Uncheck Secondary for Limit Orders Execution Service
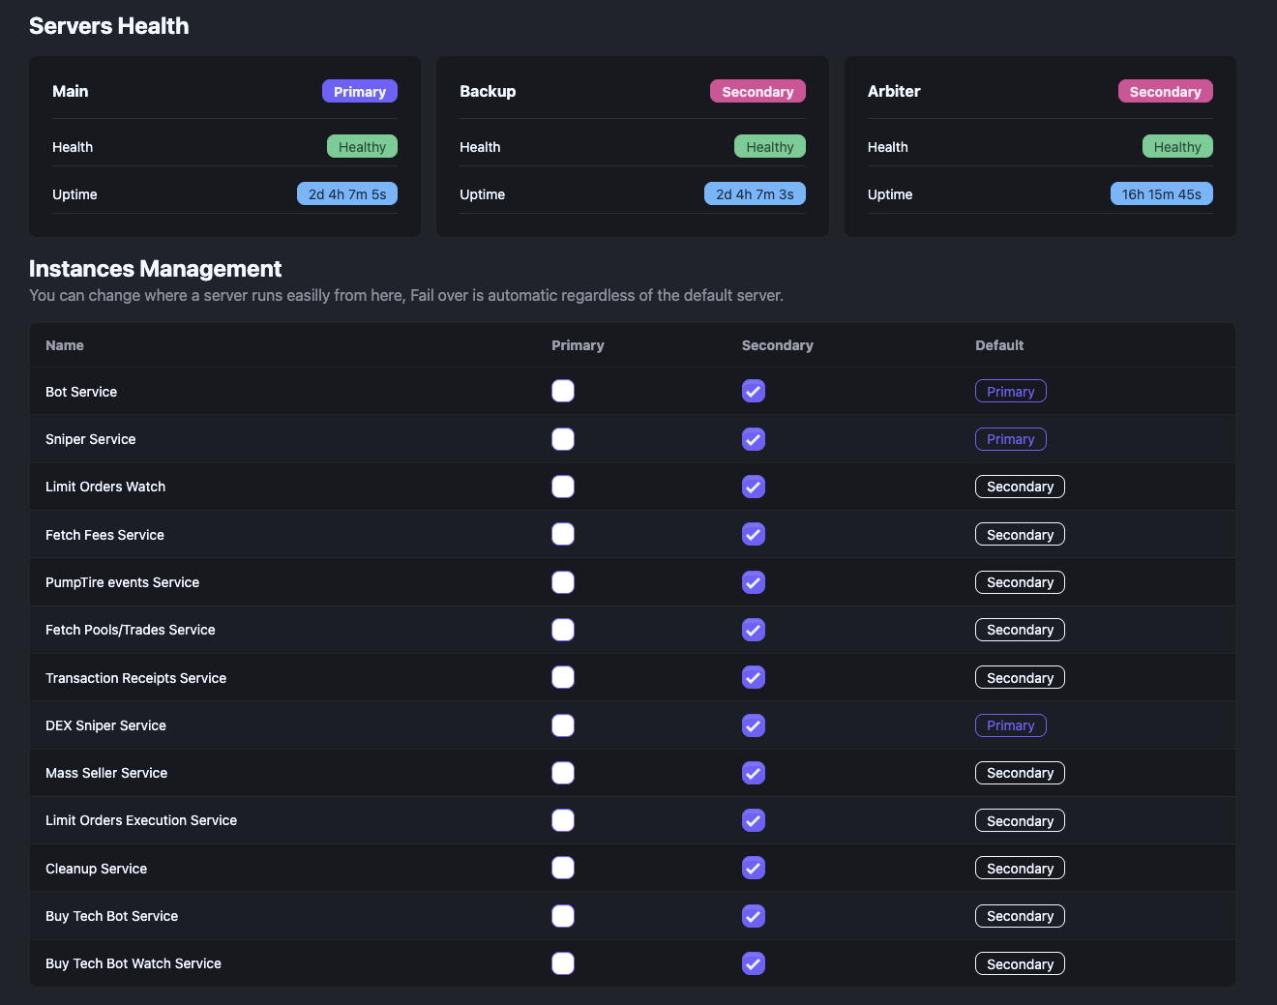This screenshot has width=1277, height=1005. pyautogui.click(x=754, y=820)
